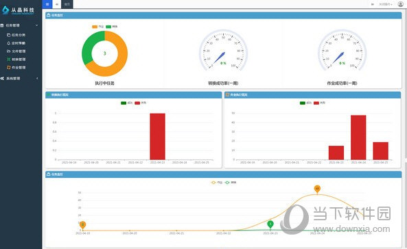Toggle red 失败 legend in 转换执行情况 chart
The image size is (407, 249).
pyautogui.click(x=141, y=103)
